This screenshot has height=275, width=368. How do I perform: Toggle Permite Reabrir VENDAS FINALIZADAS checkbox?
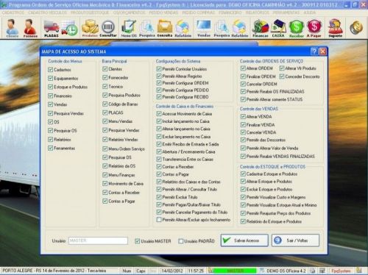coord(243,157)
